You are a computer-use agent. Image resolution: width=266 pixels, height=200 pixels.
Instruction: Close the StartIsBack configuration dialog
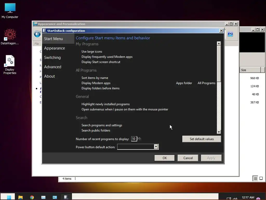coord(221,31)
